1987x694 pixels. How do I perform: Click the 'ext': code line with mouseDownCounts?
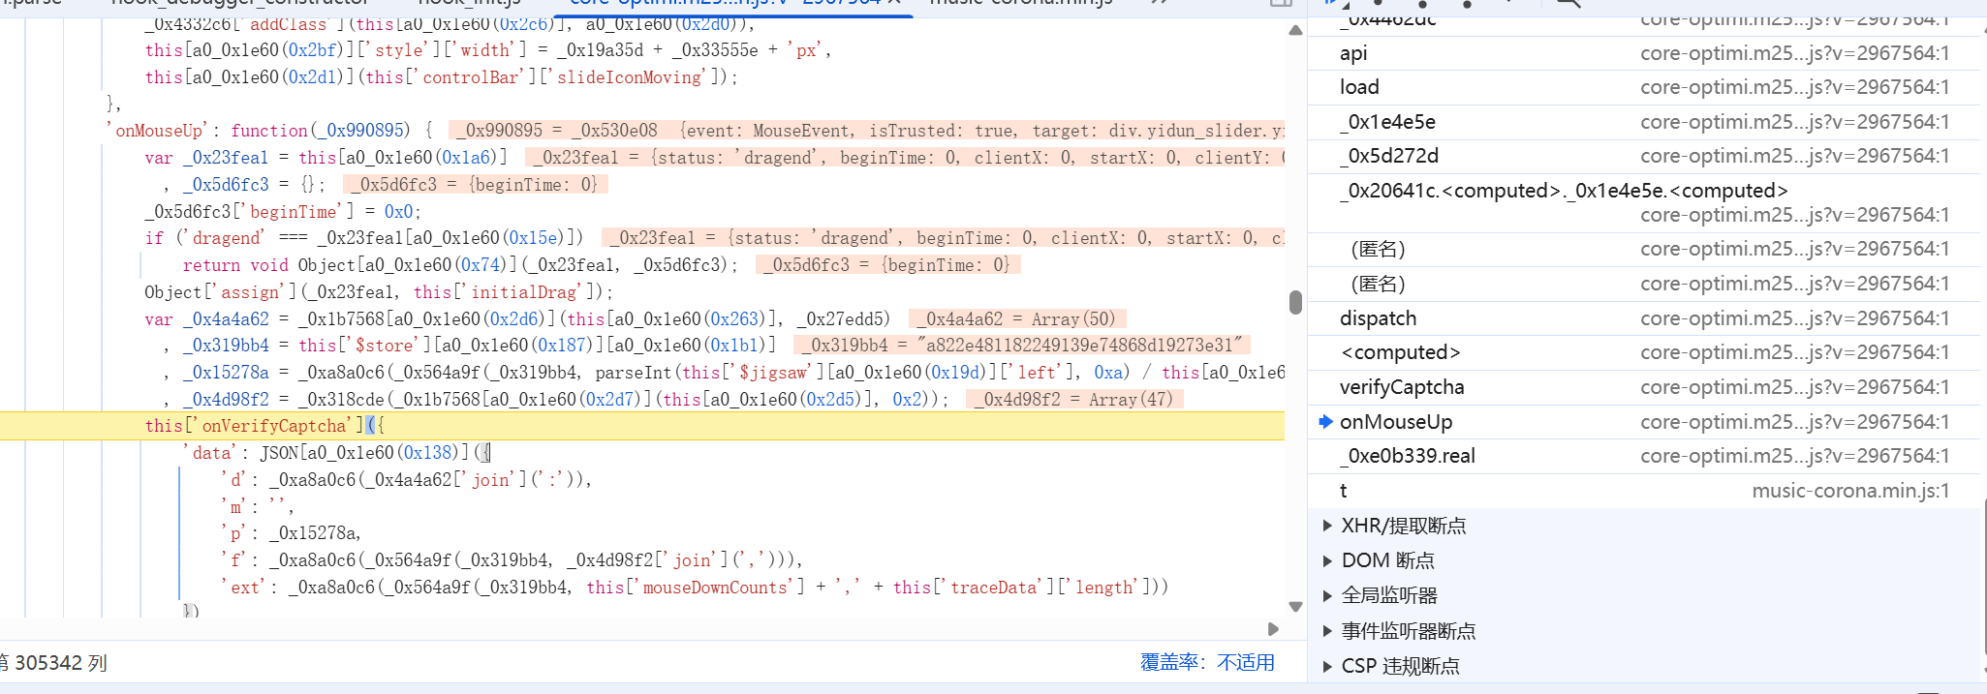(695, 588)
